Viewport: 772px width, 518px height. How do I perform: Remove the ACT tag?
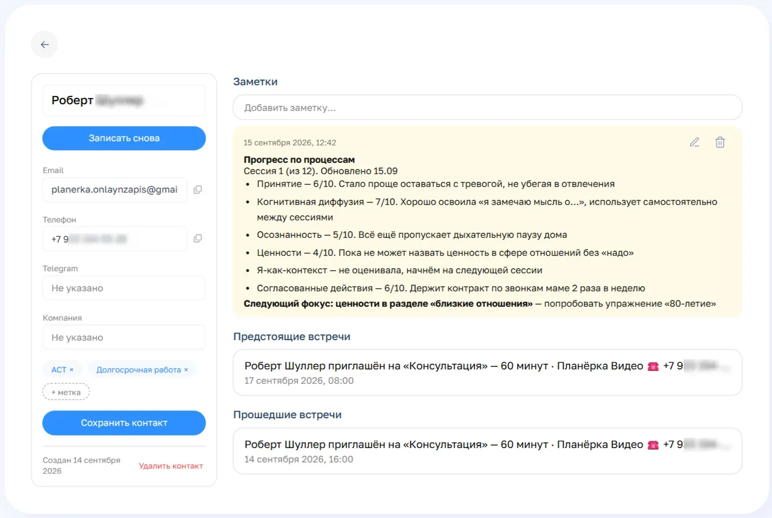click(x=71, y=369)
